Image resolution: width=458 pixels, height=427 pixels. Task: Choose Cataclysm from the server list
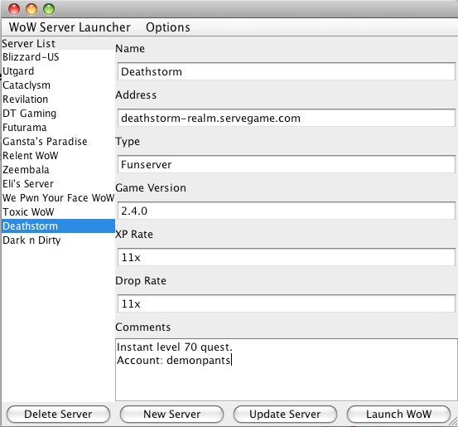tap(58, 85)
